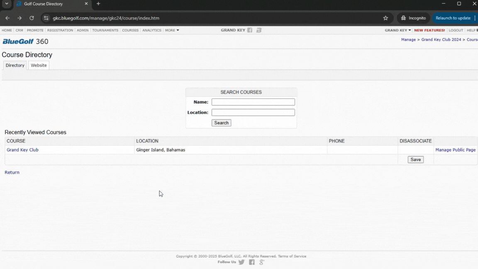478x269 pixels.
Task: Open Manage breadcrumb link
Action: pyautogui.click(x=408, y=40)
